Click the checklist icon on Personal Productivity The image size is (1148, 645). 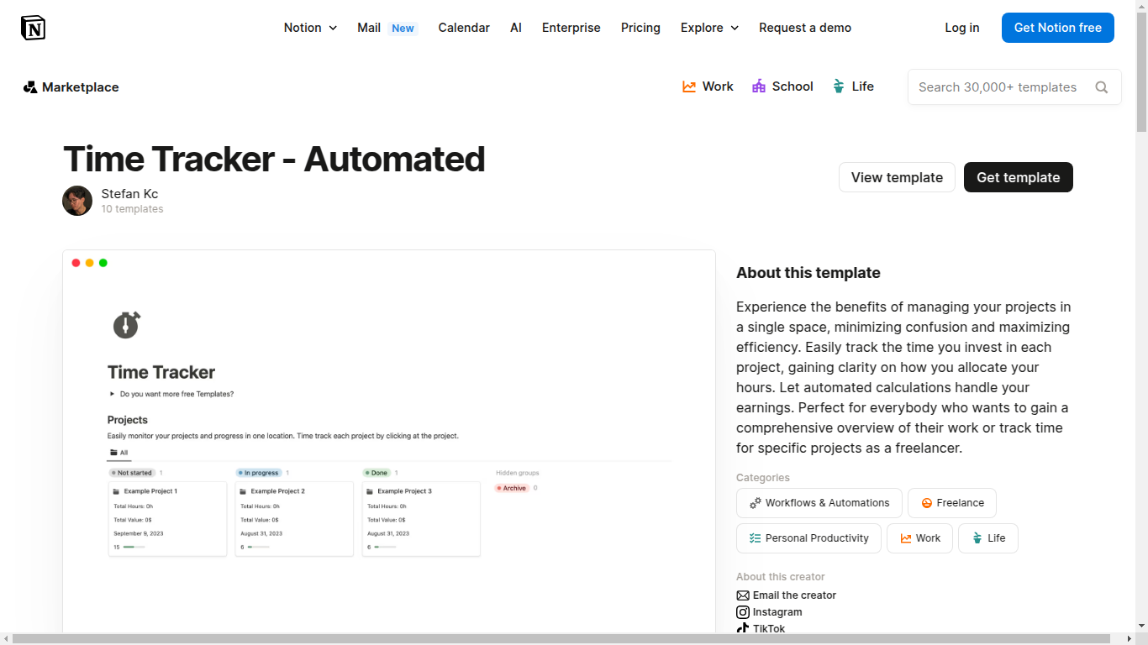coord(756,538)
